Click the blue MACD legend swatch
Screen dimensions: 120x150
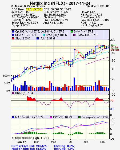[13, 117]
